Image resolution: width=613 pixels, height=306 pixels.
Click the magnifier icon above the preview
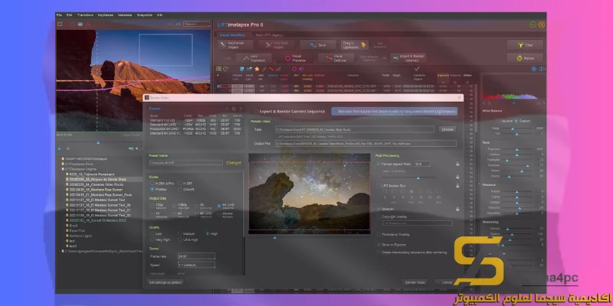coord(89,24)
